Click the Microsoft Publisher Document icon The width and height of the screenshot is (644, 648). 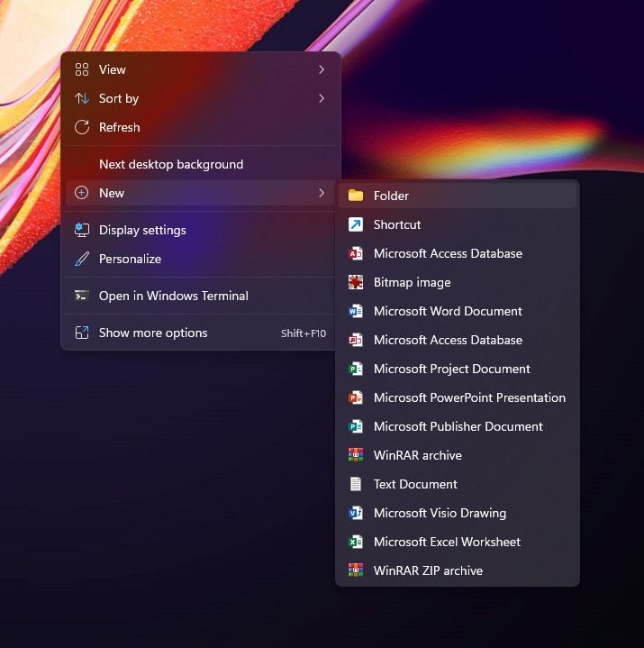356,426
